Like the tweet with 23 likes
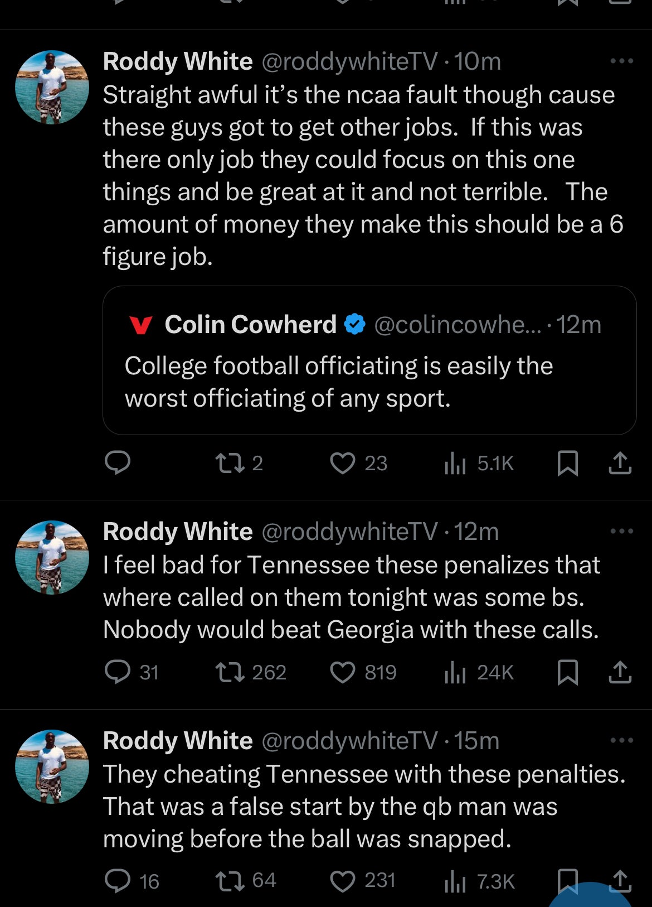652x907 pixels. (x=343, y=463)
